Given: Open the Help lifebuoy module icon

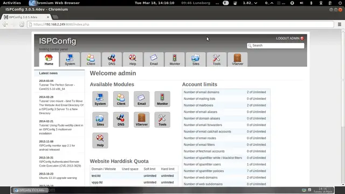Looking at the screenshot, I should click(100, 140).
